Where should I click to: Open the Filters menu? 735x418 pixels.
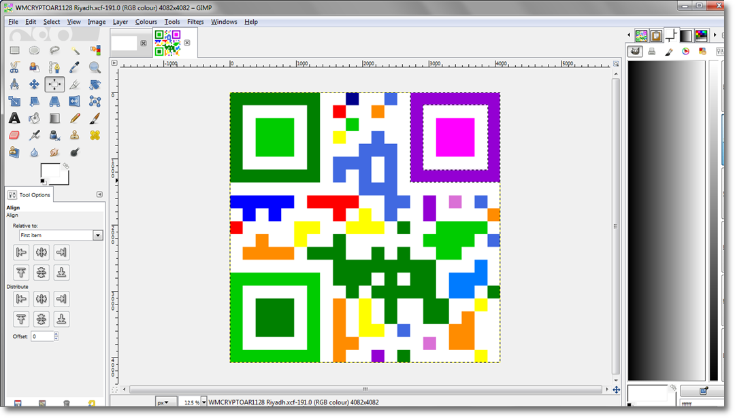tap(195, 22)
